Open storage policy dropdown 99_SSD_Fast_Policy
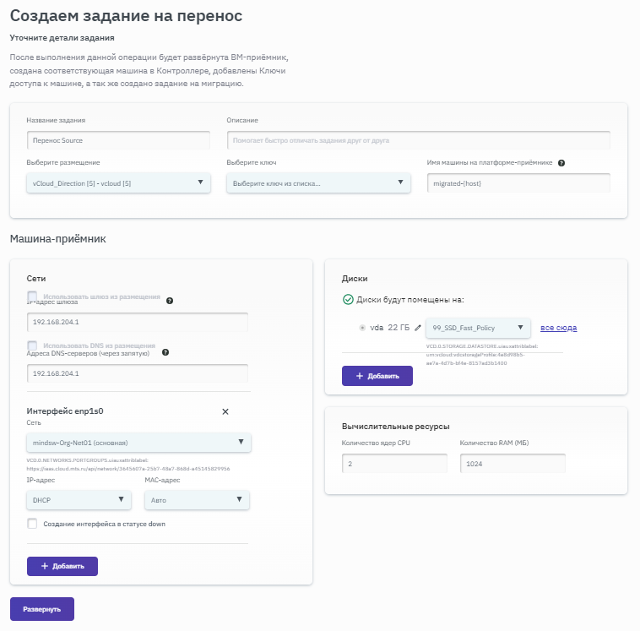Screen dimensions: 640x631 [x=477, y=328]
